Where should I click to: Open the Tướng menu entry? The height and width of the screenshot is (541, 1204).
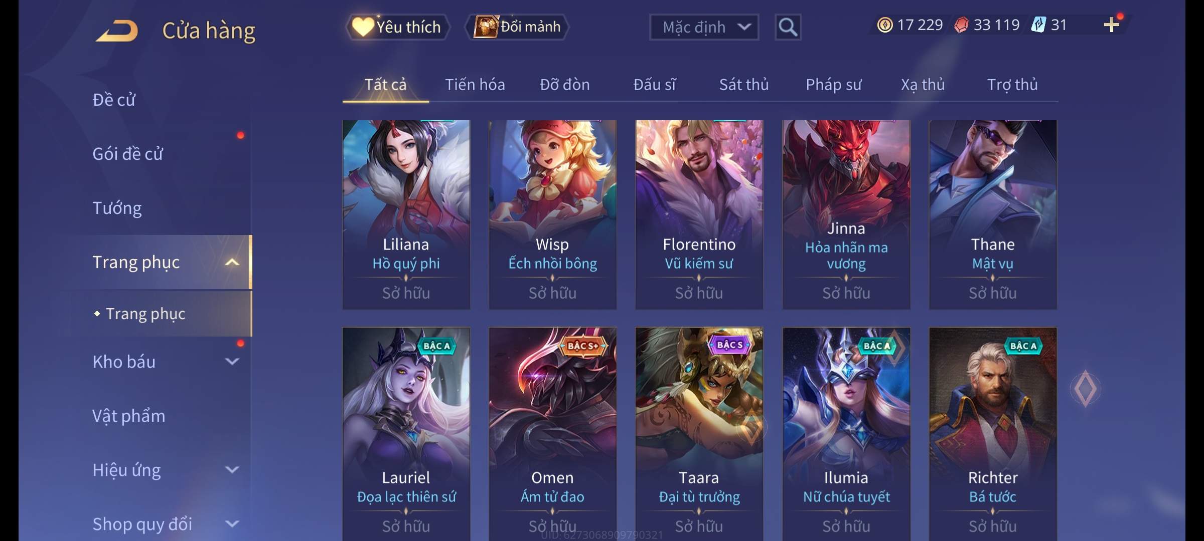point(117,208)
